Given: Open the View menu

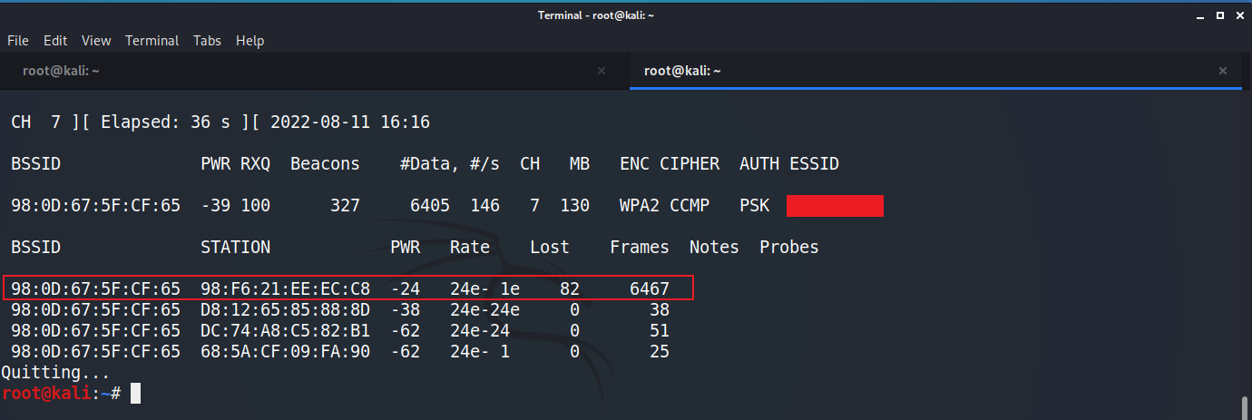Looking at the screenshot, I should coord(96,41).
